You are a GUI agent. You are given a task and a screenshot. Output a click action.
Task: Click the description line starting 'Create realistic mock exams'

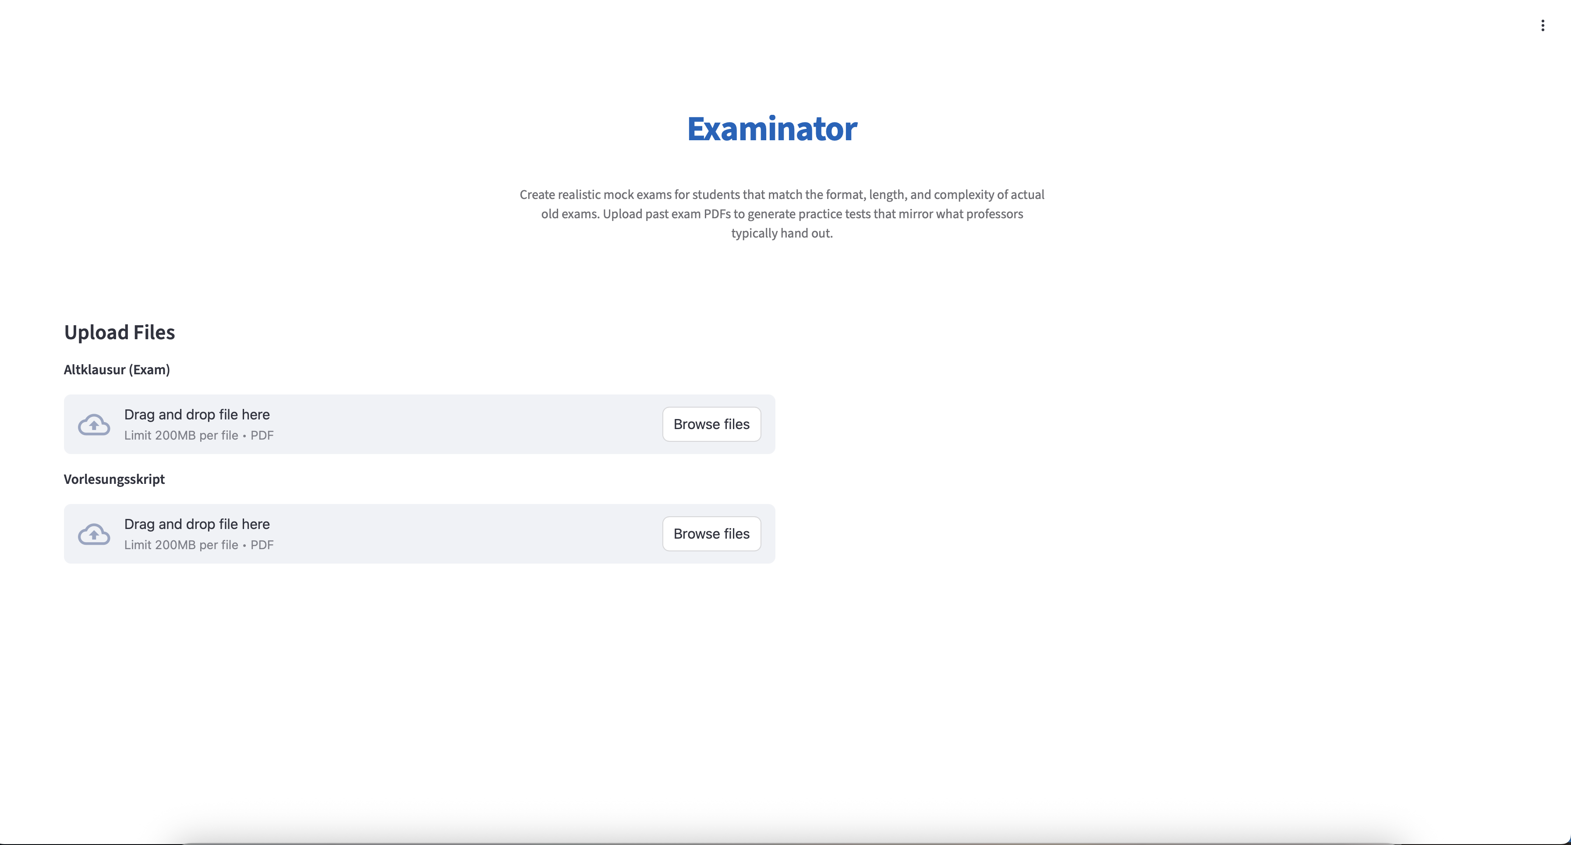[781, 195]
